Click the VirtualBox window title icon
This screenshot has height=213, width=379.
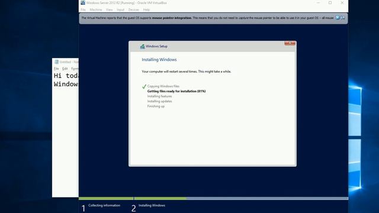pos(83,2)
